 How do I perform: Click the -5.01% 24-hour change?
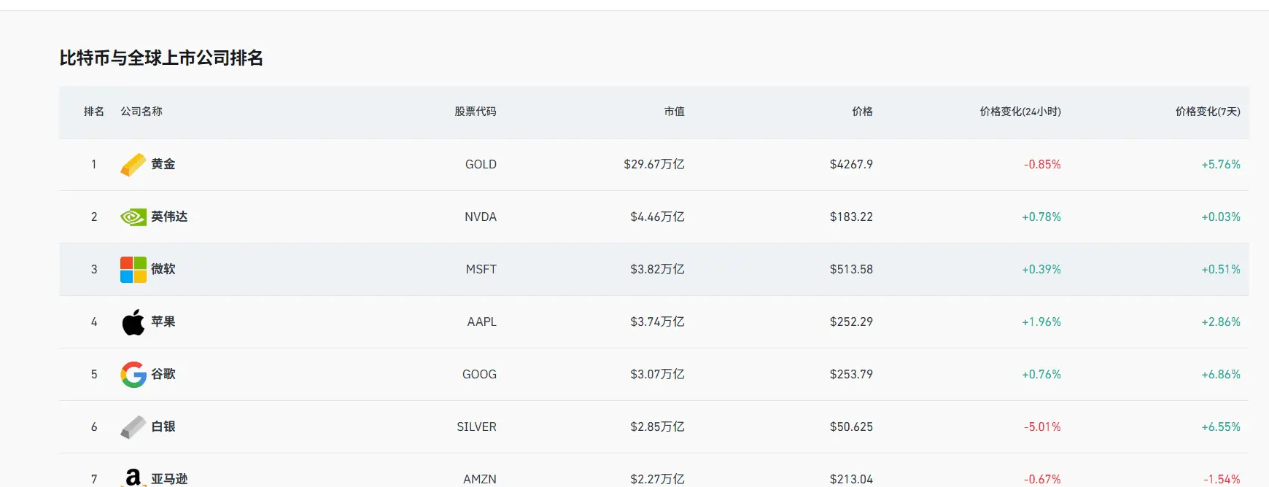[x=1042, y=427]
